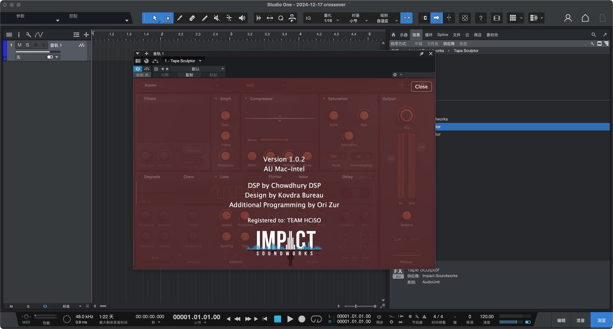Toggle global Solo S at track bottom
The width and height of the screenshot is (613, 329).
pyautogui.click(x=28, y=306)
